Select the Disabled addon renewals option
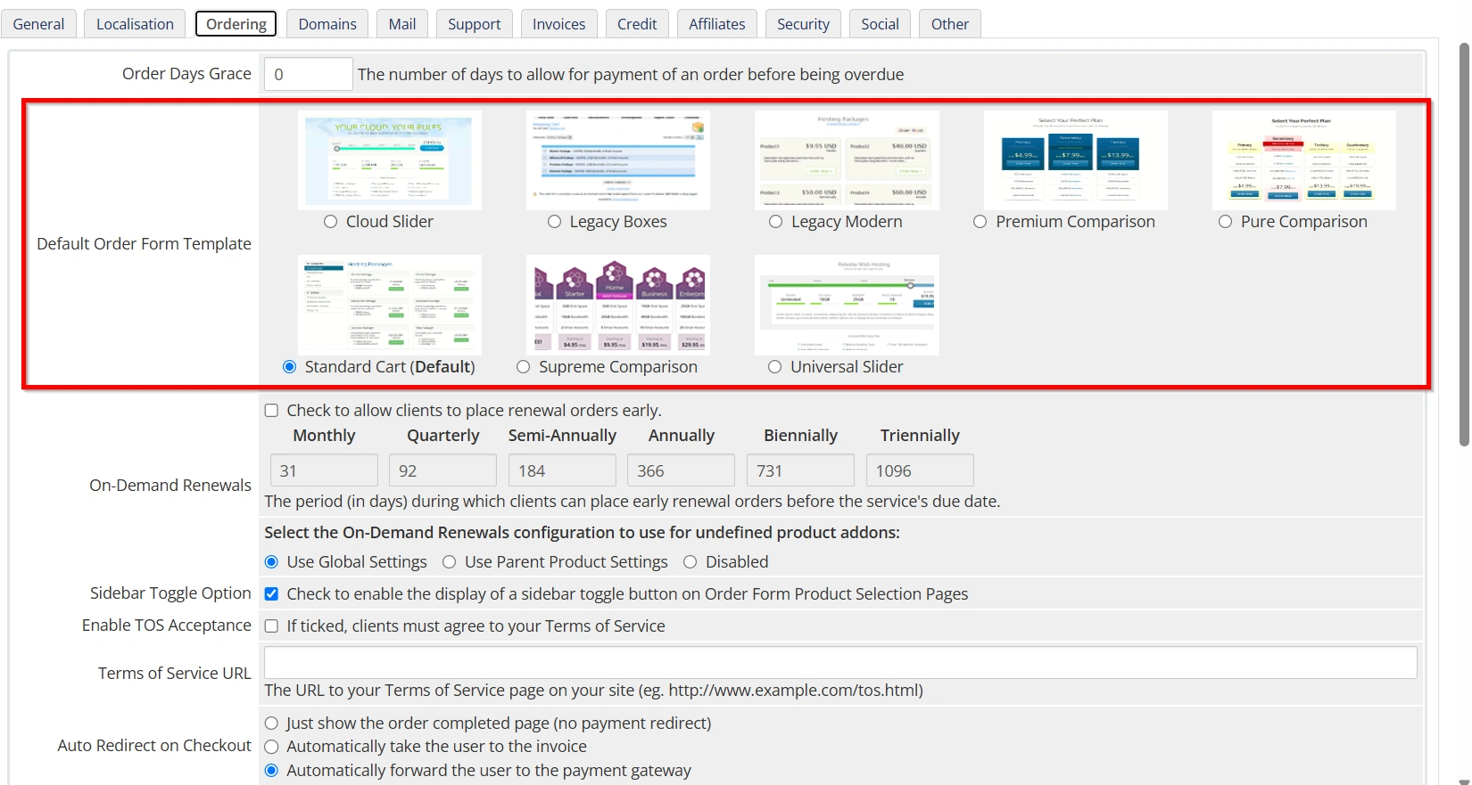 pos(691,562)
